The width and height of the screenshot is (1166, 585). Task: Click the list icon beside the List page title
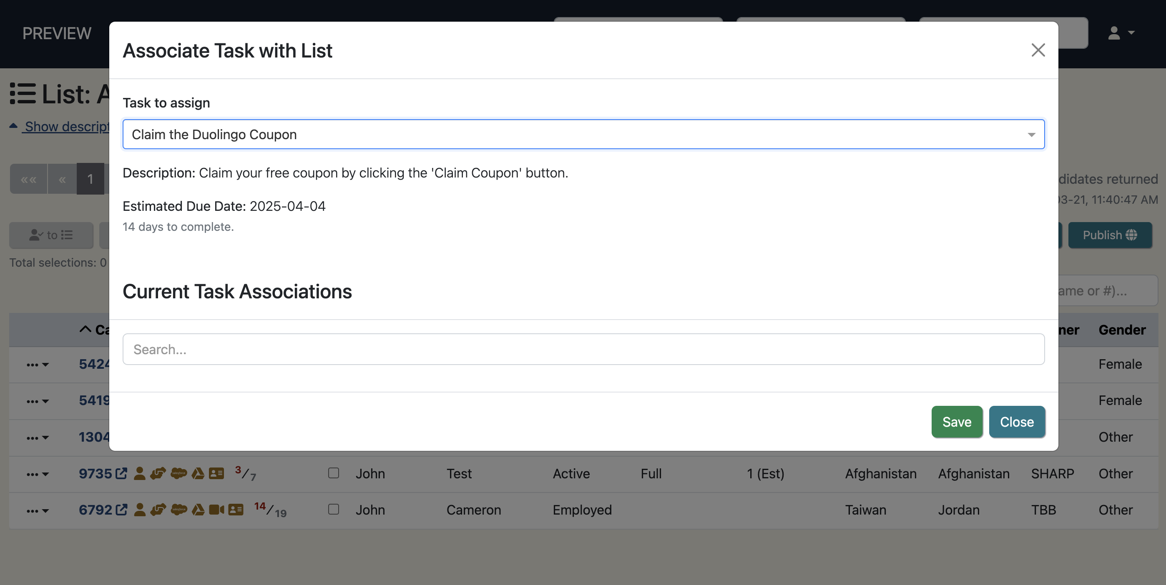[23, 94]
